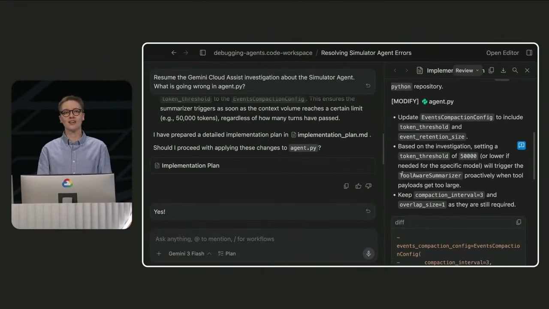Open the blue comment indicator on the plan
This screenshot has width=549, height=309.
click(x=521, y=145)
